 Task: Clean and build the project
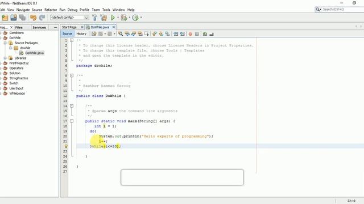pyautogui.click(x=104, y=18)
